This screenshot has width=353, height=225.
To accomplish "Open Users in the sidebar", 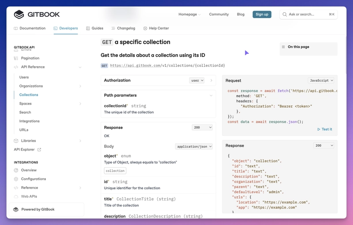I will (x=24, y=77).
